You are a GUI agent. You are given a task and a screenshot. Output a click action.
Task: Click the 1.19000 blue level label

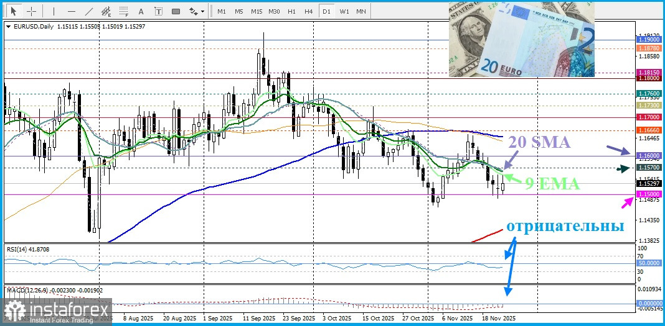click(648, 39)
